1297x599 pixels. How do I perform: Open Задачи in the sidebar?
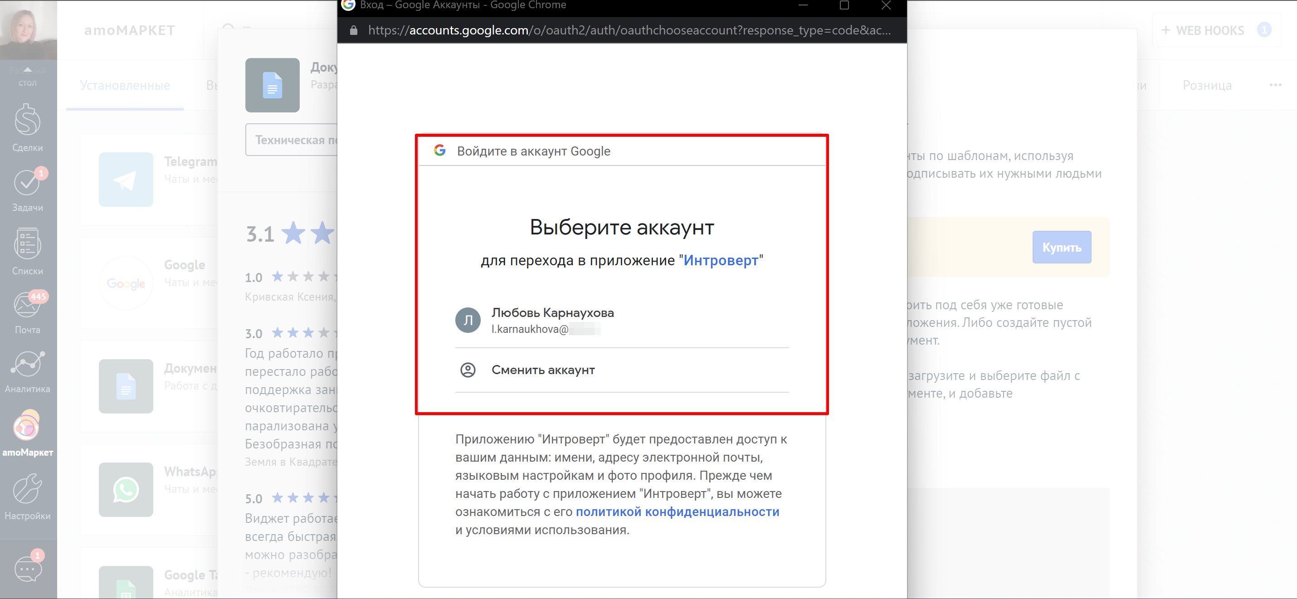(28, 190)
